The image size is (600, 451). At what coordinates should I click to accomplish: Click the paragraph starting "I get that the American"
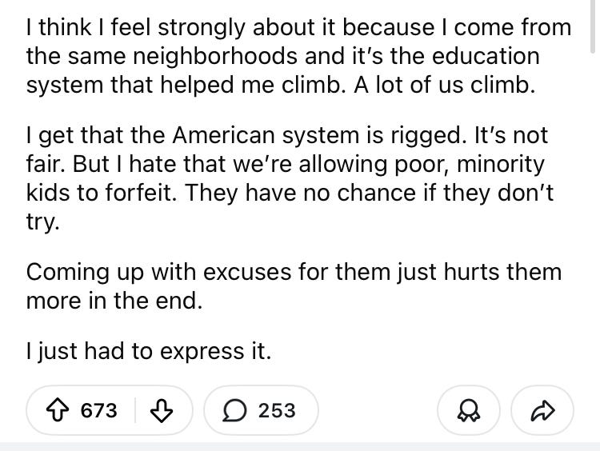(x=288, y=178)
